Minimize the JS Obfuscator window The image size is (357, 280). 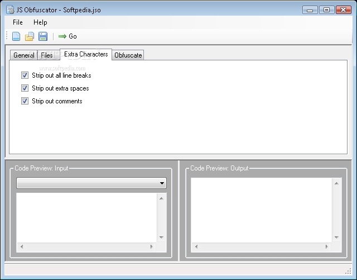(x=310, y=10)
